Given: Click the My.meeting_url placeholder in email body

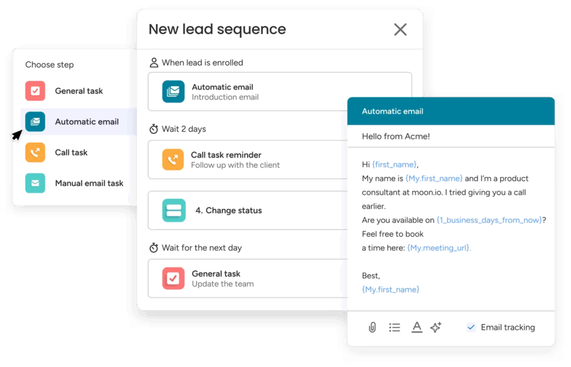Looking at the screenshot, I should (x=439, y=248).
